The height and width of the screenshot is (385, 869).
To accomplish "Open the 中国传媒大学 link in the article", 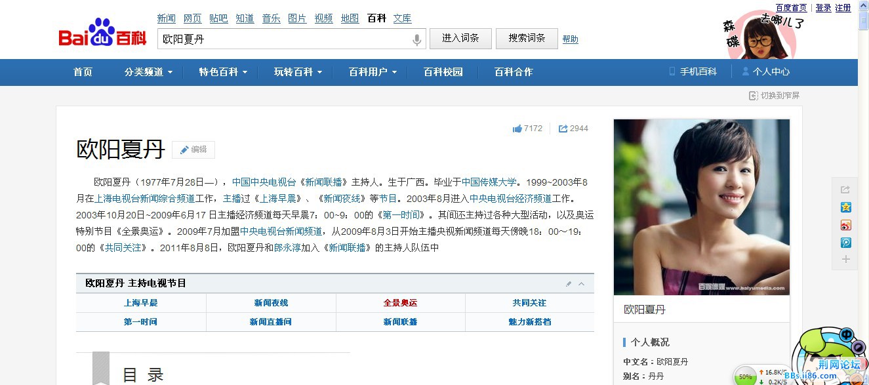I will click(489, 181).
